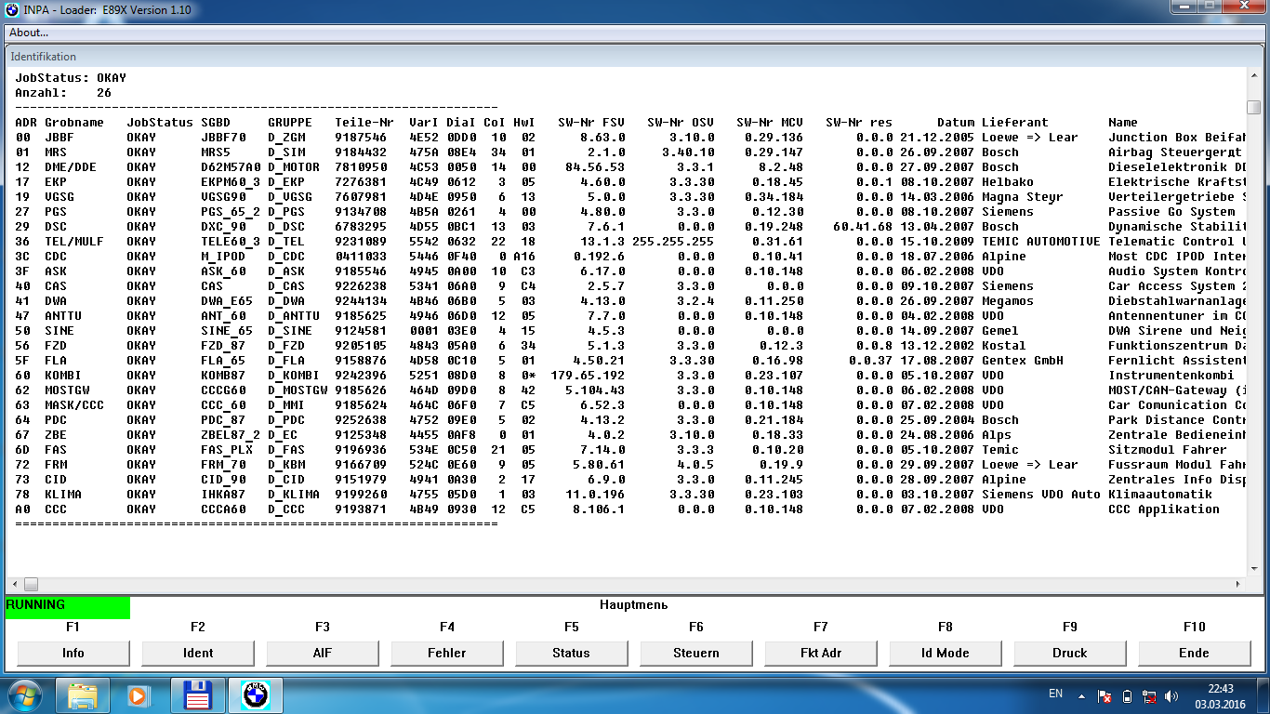Open Windows Explorer from the taskbar

[83, 694]
